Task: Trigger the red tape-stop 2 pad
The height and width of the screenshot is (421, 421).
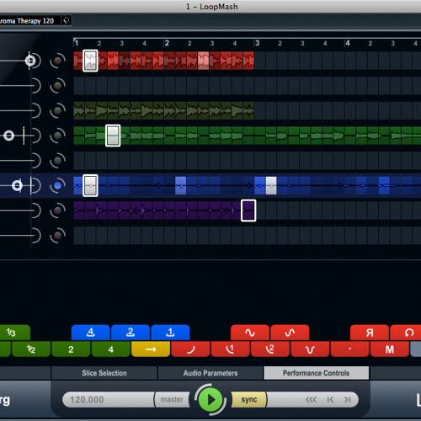Action: tap(270, 349)
